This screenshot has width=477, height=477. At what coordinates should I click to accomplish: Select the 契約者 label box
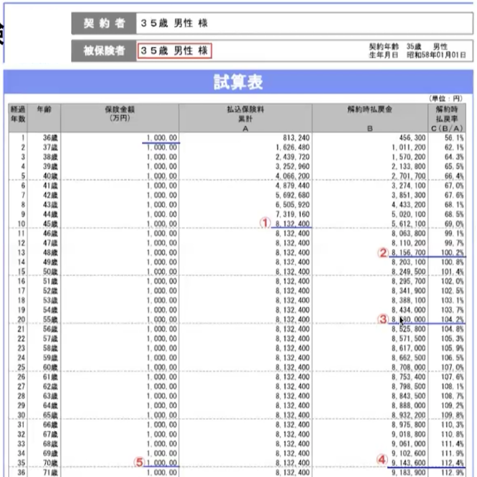(x=104, y=23)
